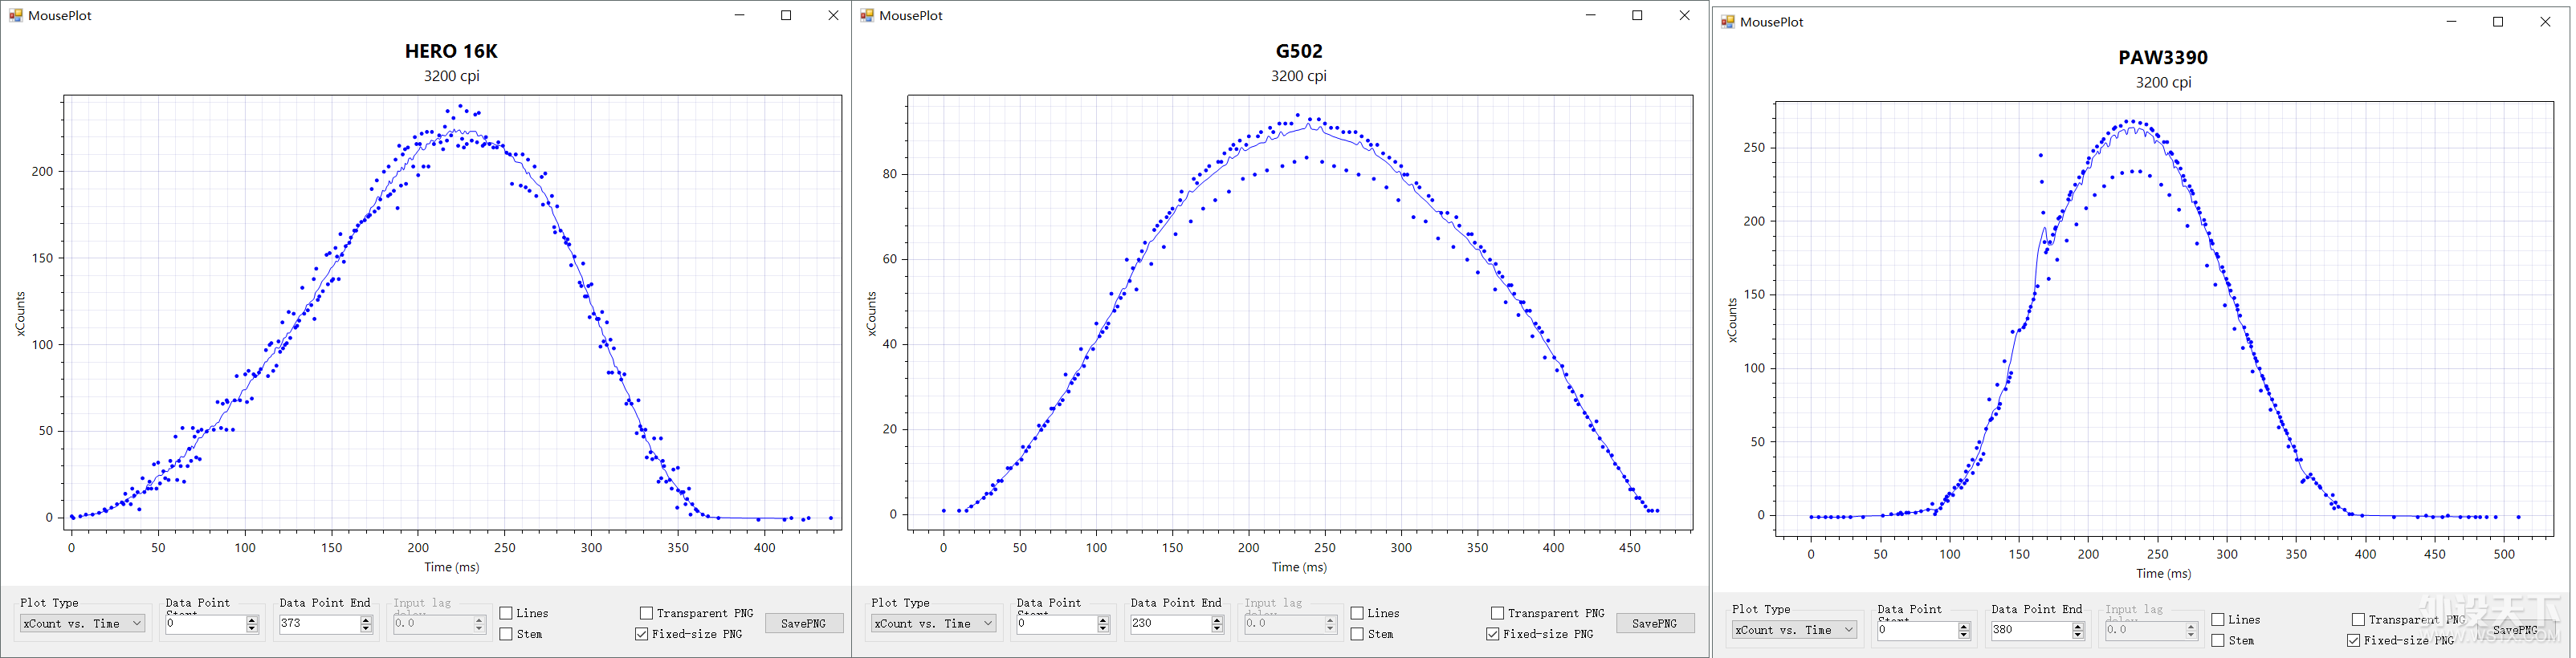Close the G502 MousePlot window
2576x658 pixels.
point(1684,15)
